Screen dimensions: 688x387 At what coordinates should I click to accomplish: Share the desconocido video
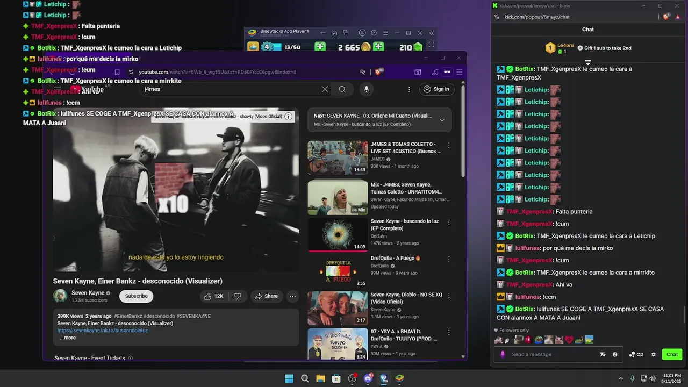tap(266, 296)
